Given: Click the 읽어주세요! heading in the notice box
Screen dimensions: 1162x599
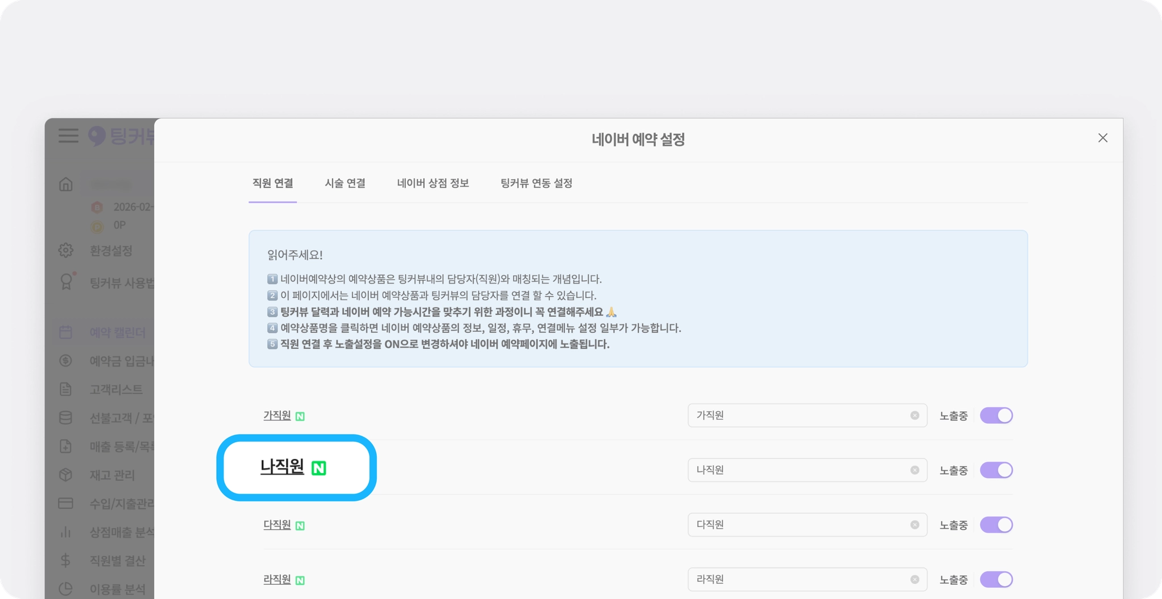Looking at the screenshot, I should [x=295, y=255].
